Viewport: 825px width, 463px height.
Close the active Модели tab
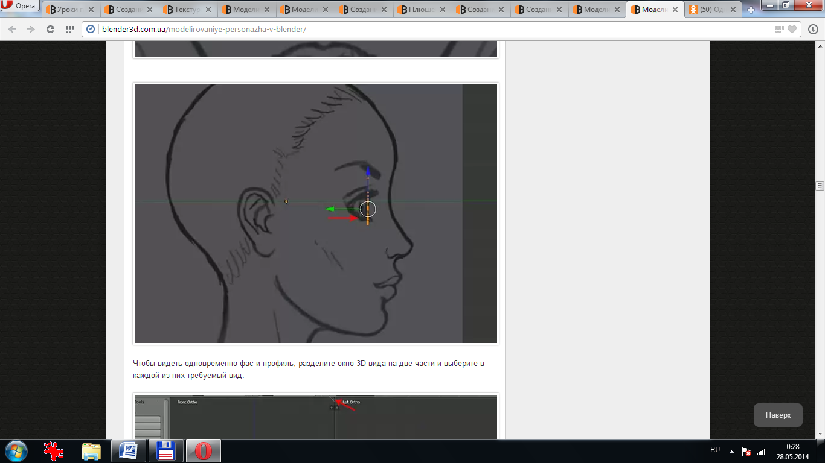click(x=676, y=10)
